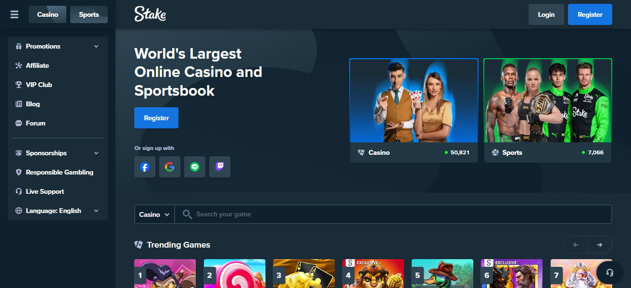Open trending game number 6 thumbnail
The image size is (631, 288).
point(512,274)
